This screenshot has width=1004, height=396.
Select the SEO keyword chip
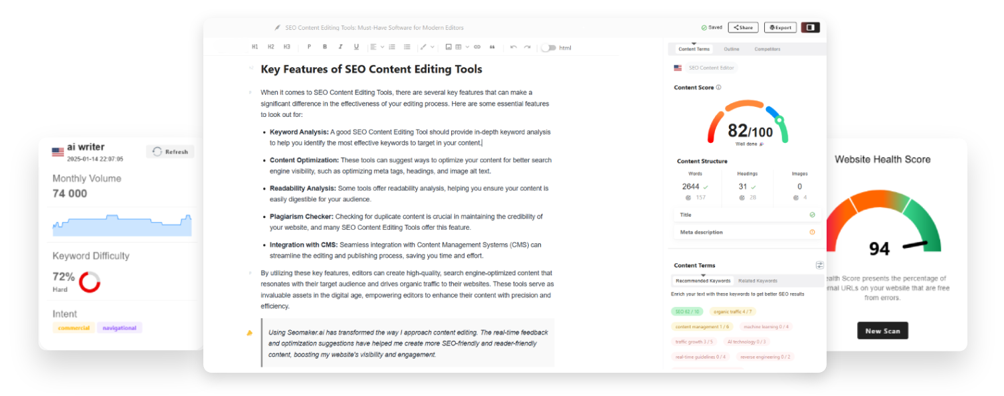click(x=686, y=311)
